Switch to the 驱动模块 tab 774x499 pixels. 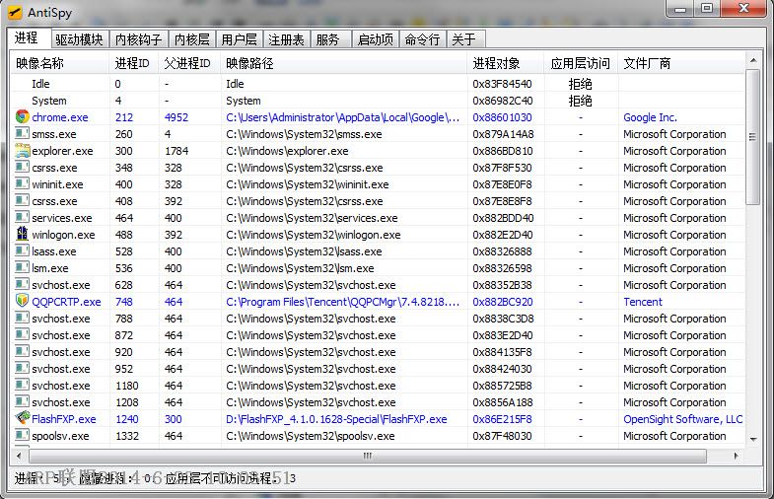[x=79, y=39]
